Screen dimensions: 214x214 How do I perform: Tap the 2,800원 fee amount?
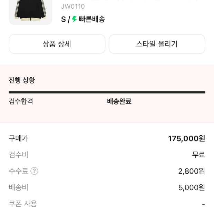tap(192, 171)
